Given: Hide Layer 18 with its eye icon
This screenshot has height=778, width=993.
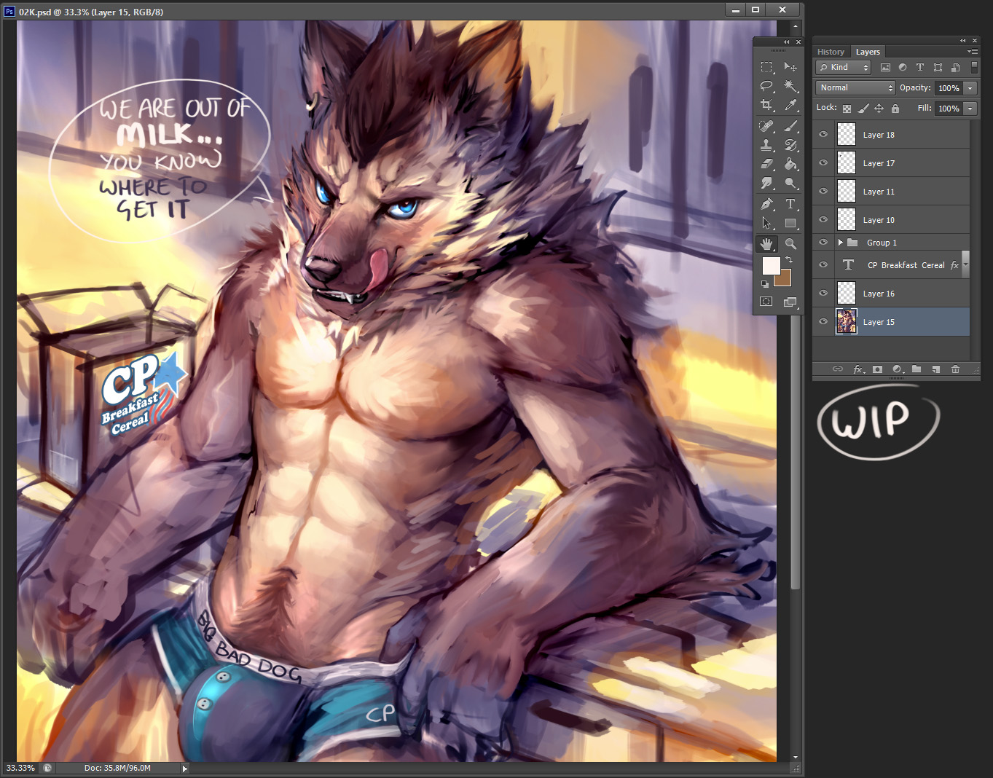Looking at the screenshot, I should click(x=823, y=134).
